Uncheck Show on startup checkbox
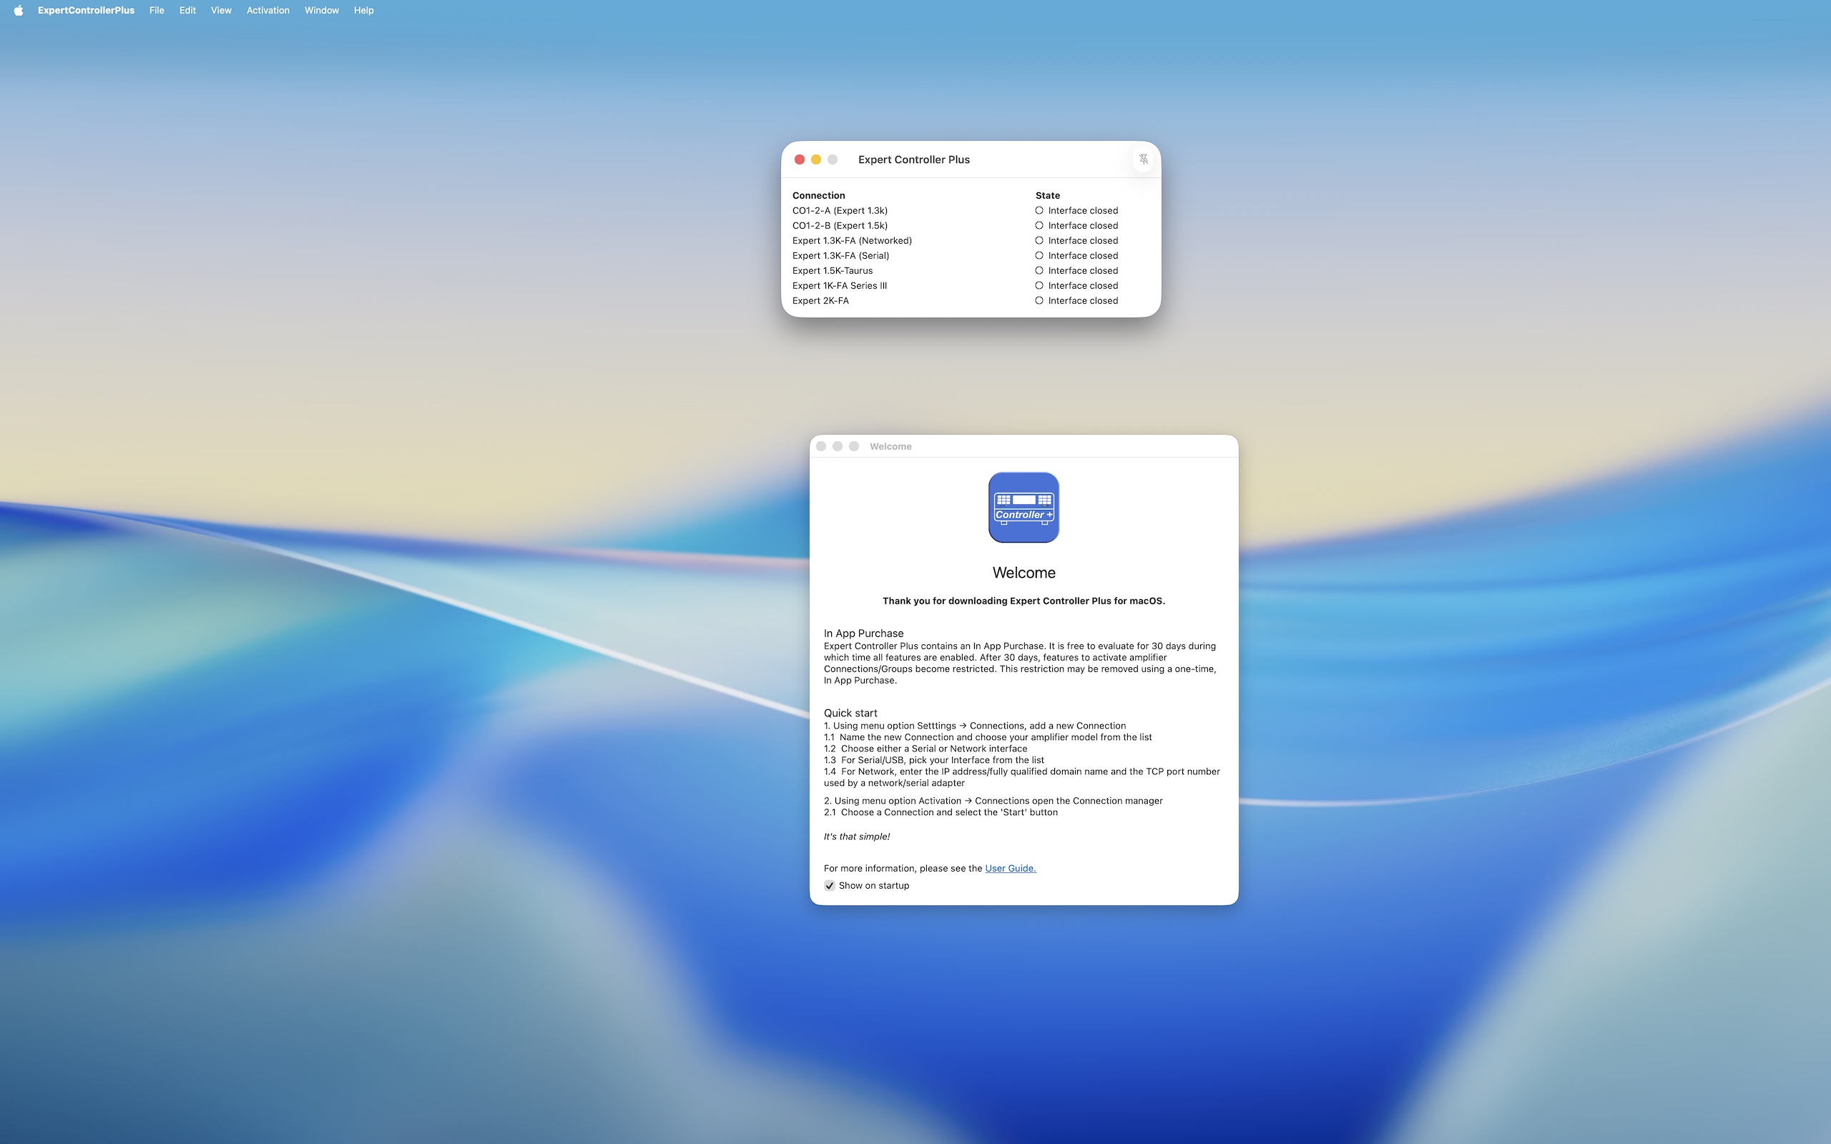1831x1144 pixels. click(829, 885)
